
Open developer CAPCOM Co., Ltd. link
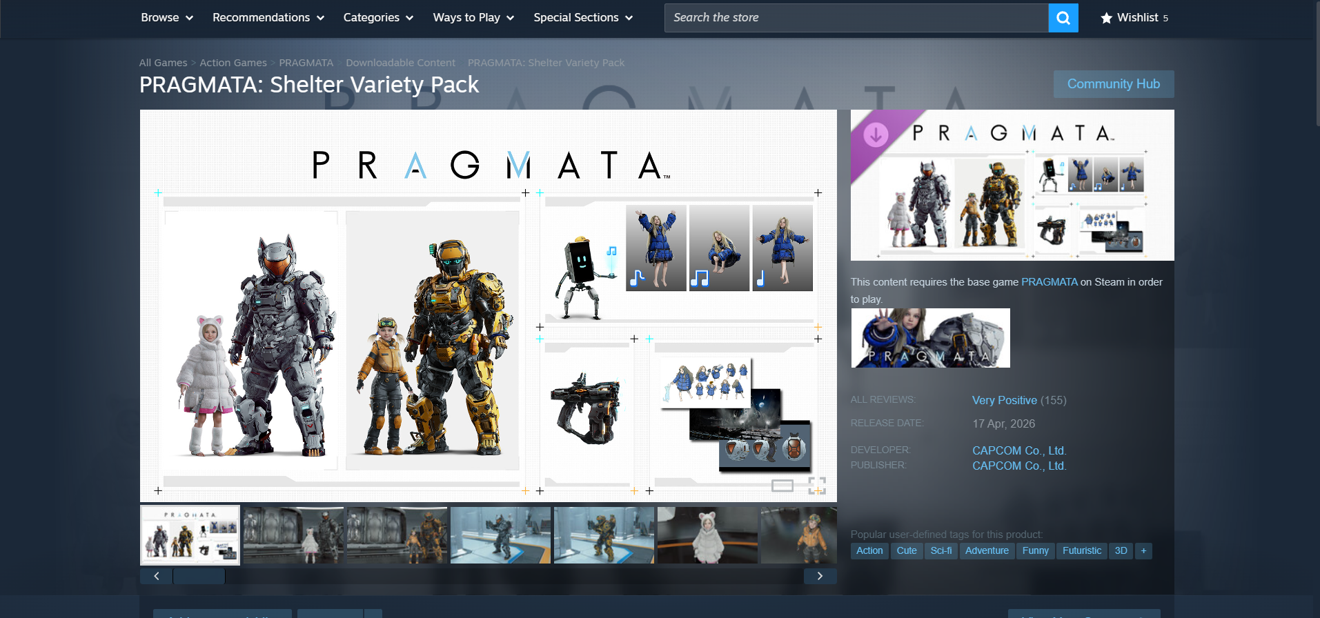[1019, 450]
